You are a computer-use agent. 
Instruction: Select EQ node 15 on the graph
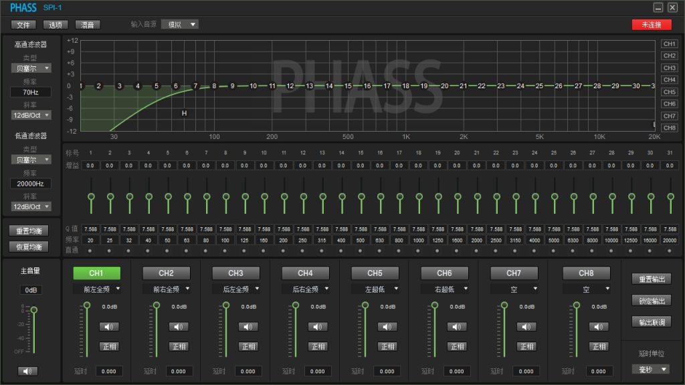pyautogui.click(x=348, y=86)
